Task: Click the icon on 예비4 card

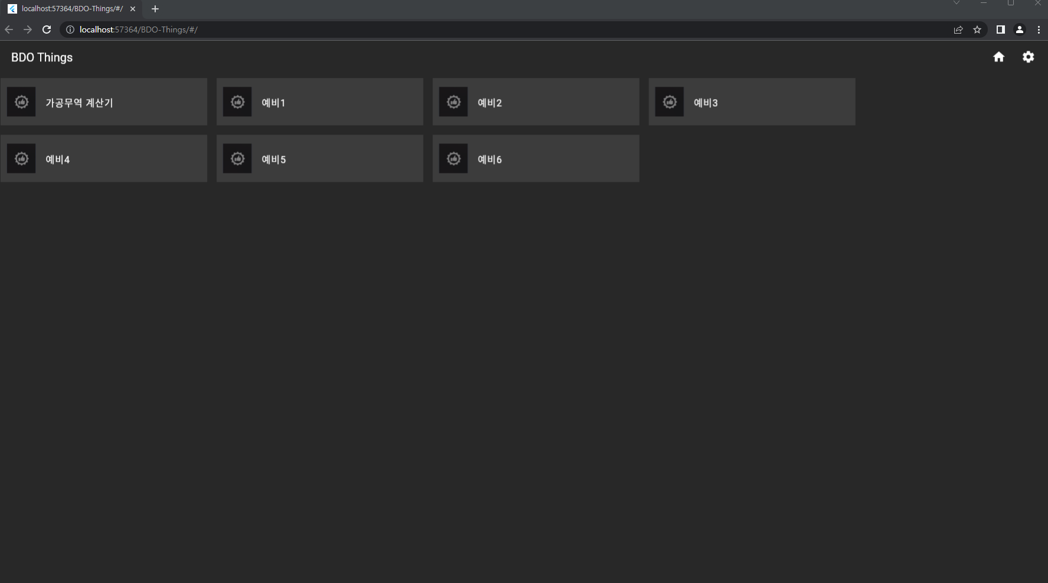Action: point(21,158)
